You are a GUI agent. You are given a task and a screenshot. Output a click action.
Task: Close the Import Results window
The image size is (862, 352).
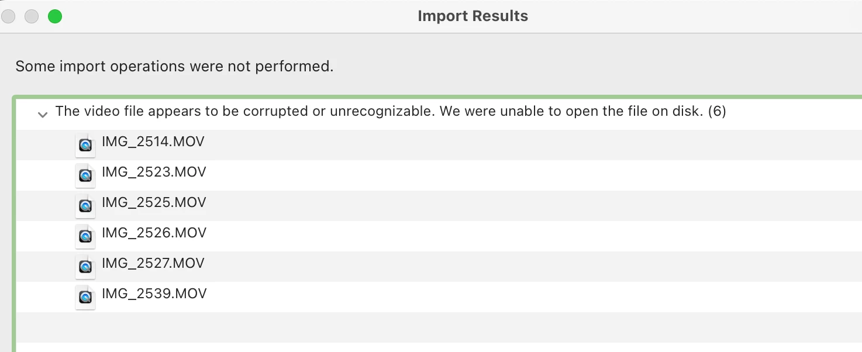click(8, 16)
